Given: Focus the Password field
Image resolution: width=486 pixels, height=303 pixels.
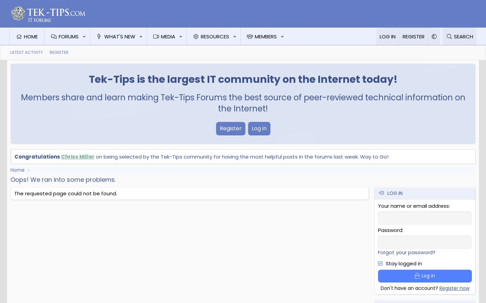Looking at the screenshot, I should click(425, 242).
